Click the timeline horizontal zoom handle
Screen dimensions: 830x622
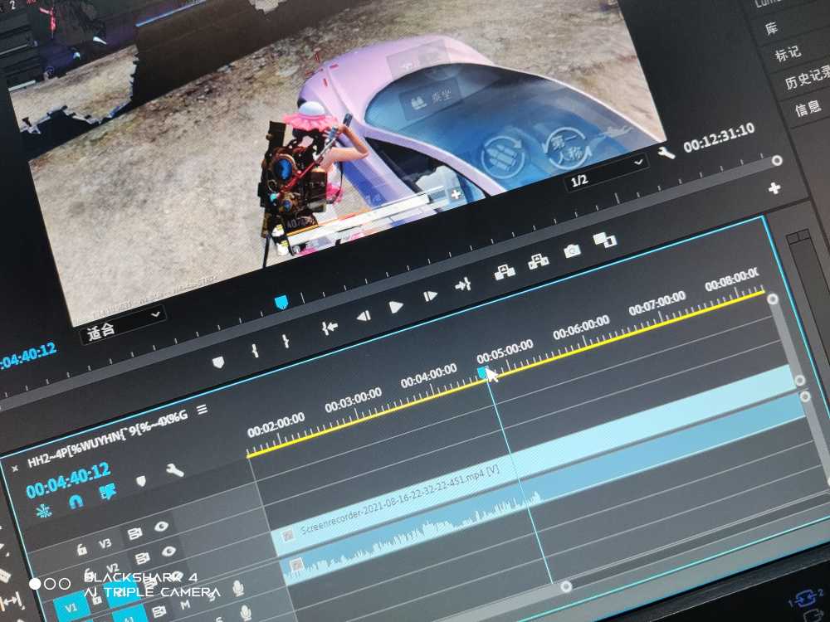[566, 586]
